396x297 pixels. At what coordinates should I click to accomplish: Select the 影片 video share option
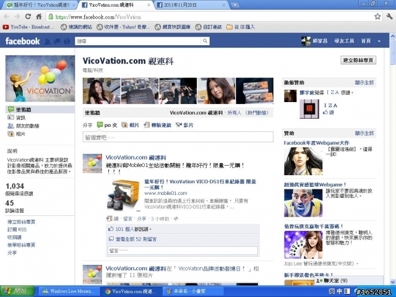point(184,125)
